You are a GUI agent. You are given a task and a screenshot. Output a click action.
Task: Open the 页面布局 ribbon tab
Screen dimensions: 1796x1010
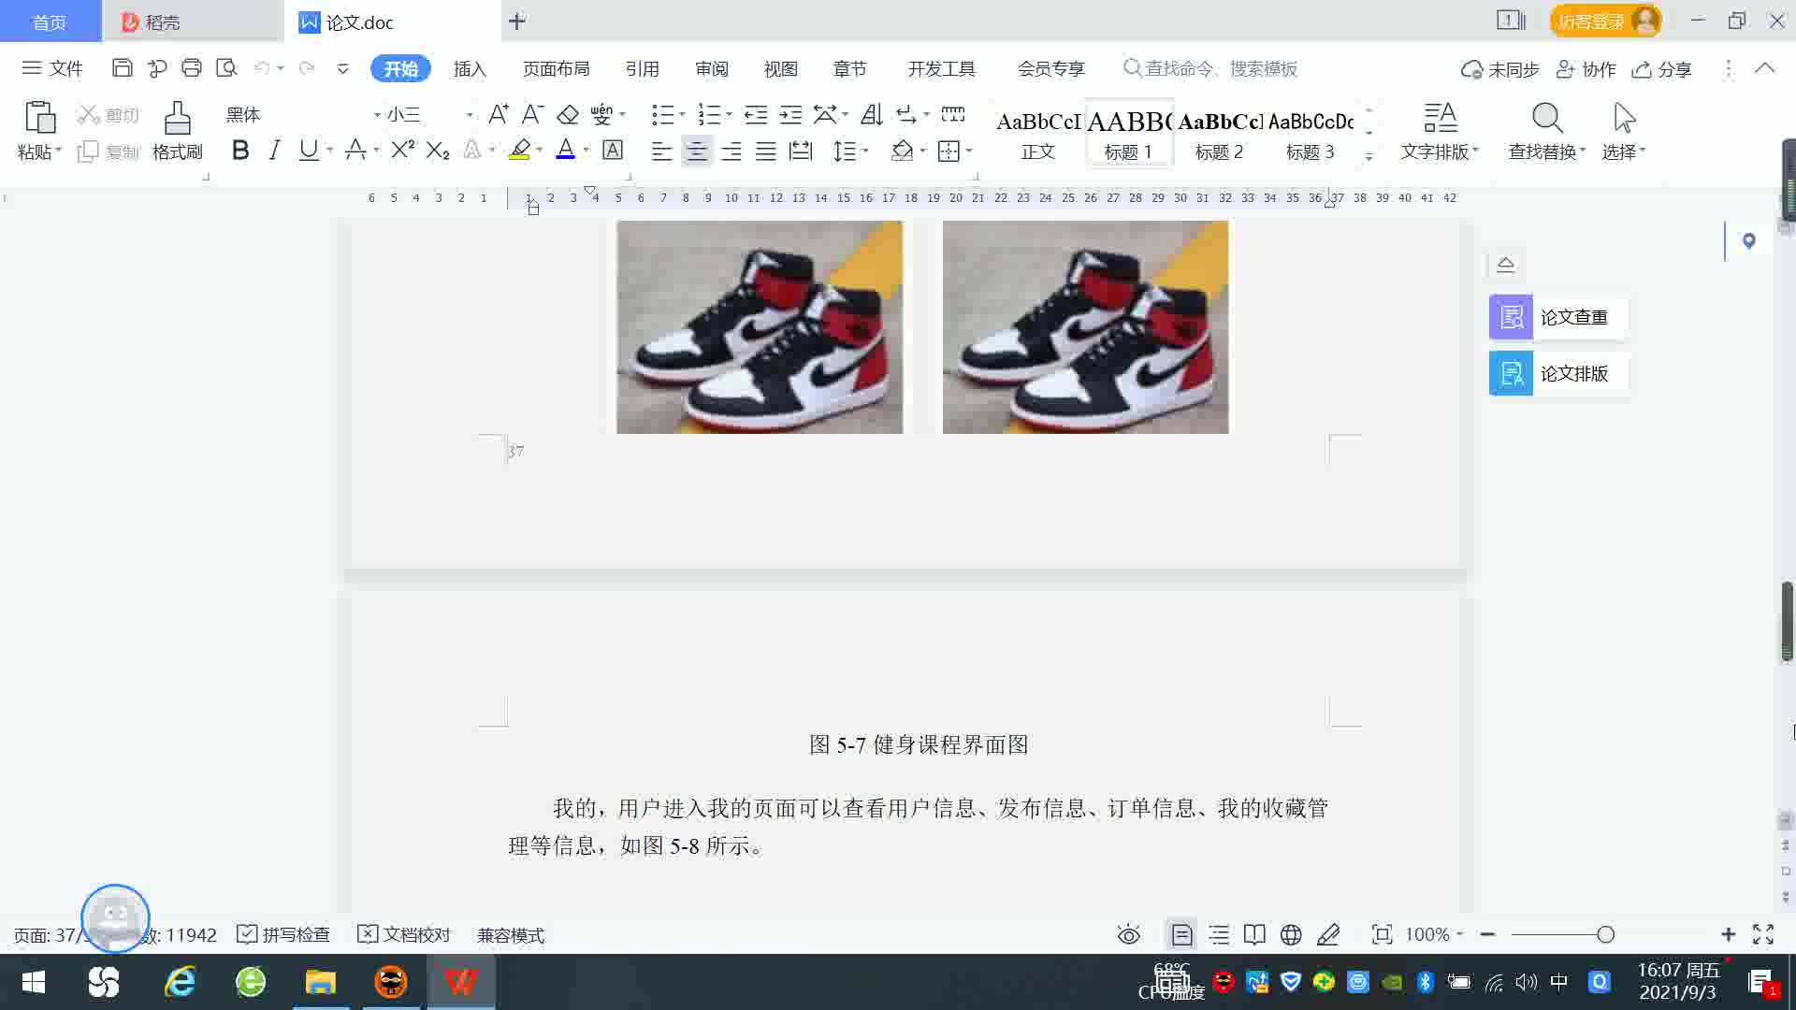point(556,68)
